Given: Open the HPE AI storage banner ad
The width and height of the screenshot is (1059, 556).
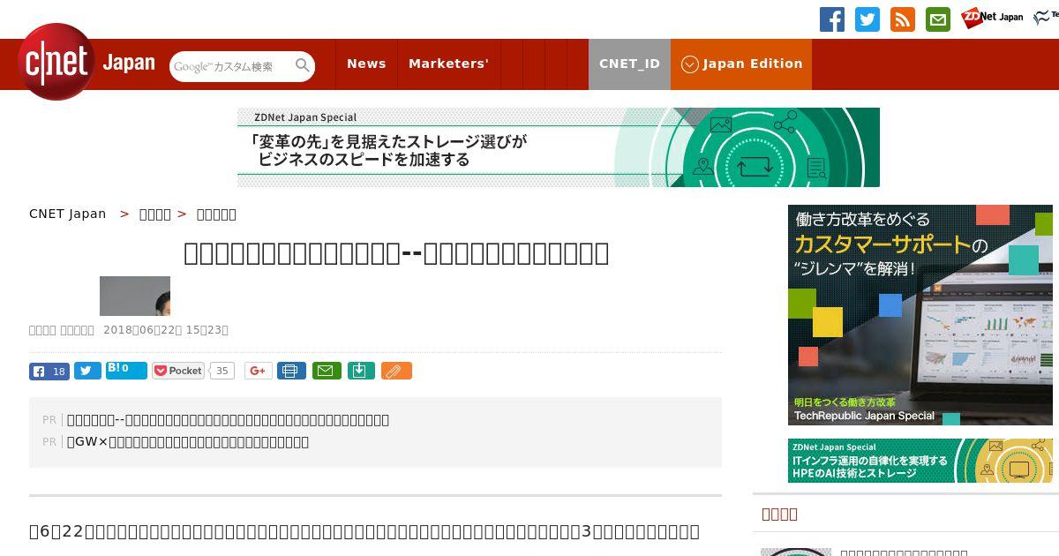Looking at the screenshot, I should pyautogui.click(x=920, y=461).
